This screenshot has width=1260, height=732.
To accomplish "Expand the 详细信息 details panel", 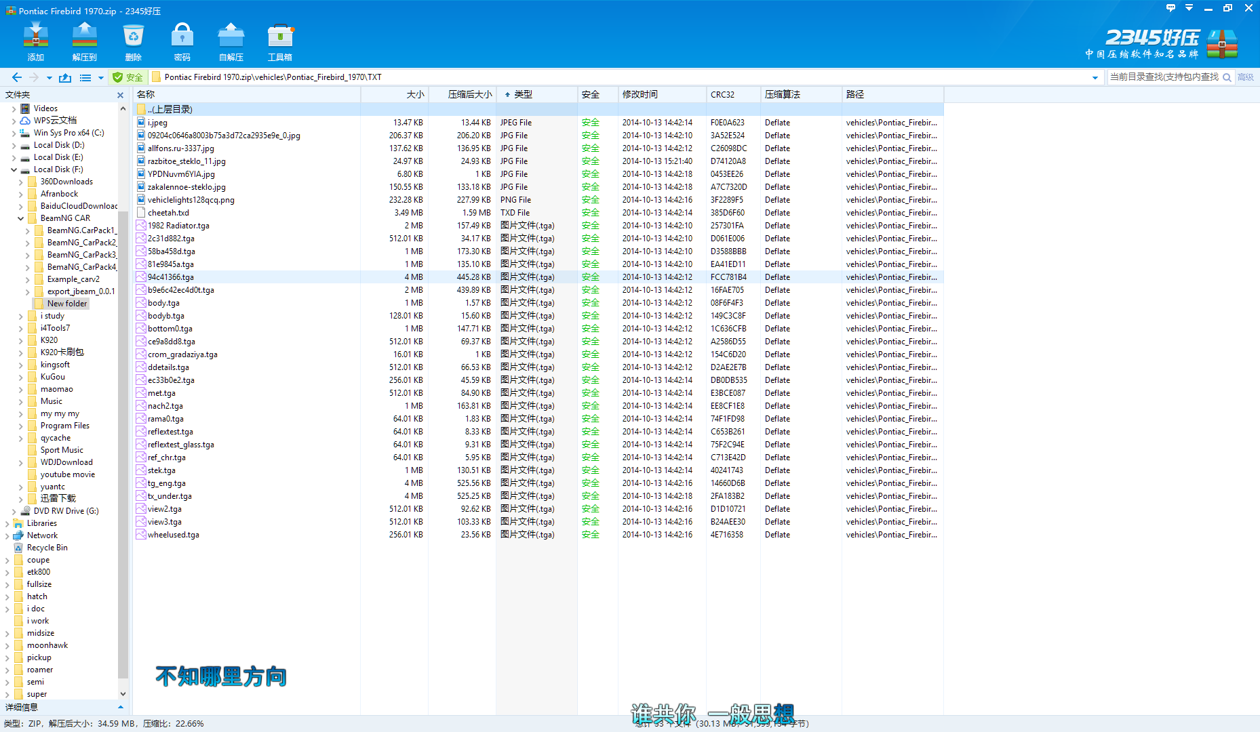I will click(121, 707).
